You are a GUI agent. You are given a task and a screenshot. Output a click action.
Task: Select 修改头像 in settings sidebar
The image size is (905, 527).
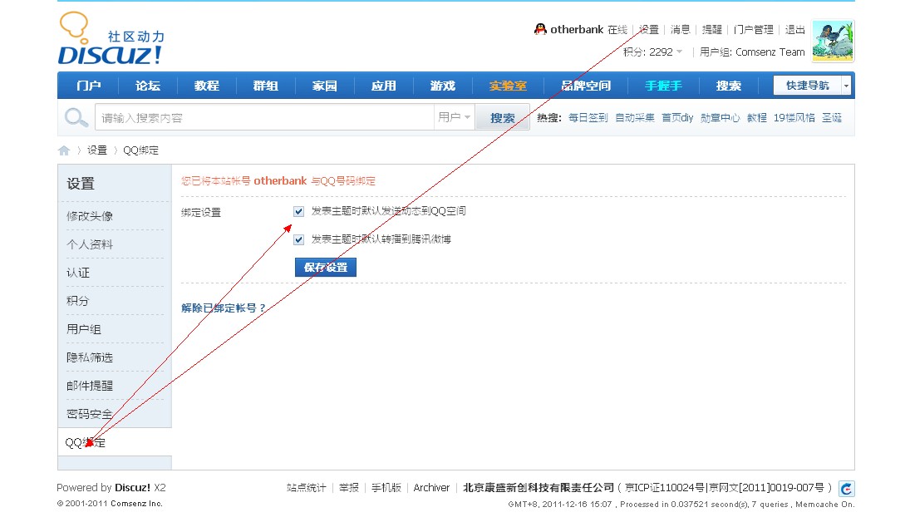click(x=90, y=216)
